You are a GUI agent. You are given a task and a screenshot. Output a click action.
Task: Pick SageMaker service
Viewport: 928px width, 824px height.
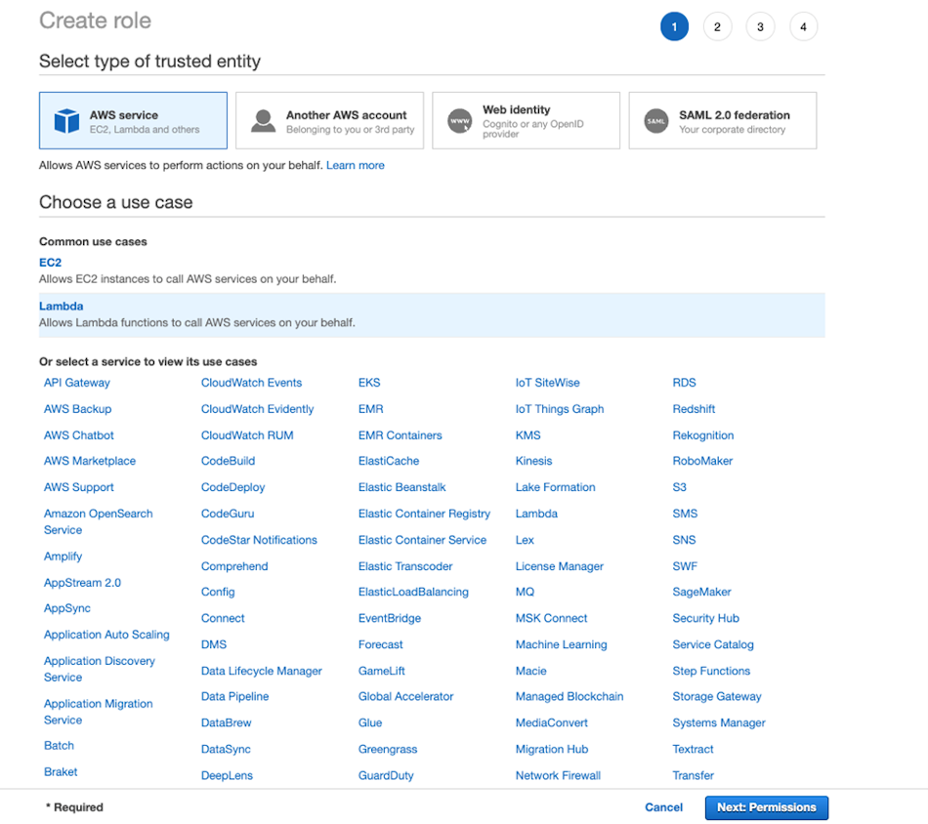702,592
